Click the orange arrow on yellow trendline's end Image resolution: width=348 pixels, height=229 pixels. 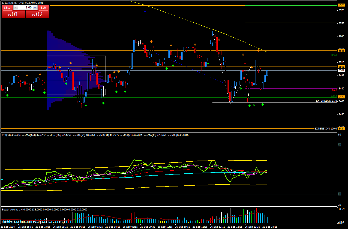click(x=258, y=50)
